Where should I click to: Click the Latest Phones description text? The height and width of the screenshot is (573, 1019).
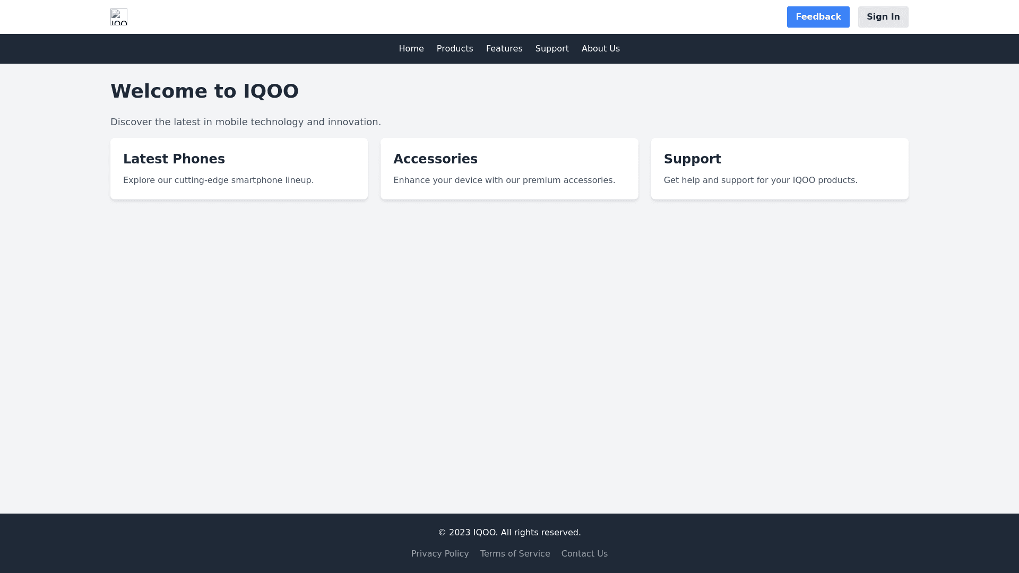tap(218, 180)
